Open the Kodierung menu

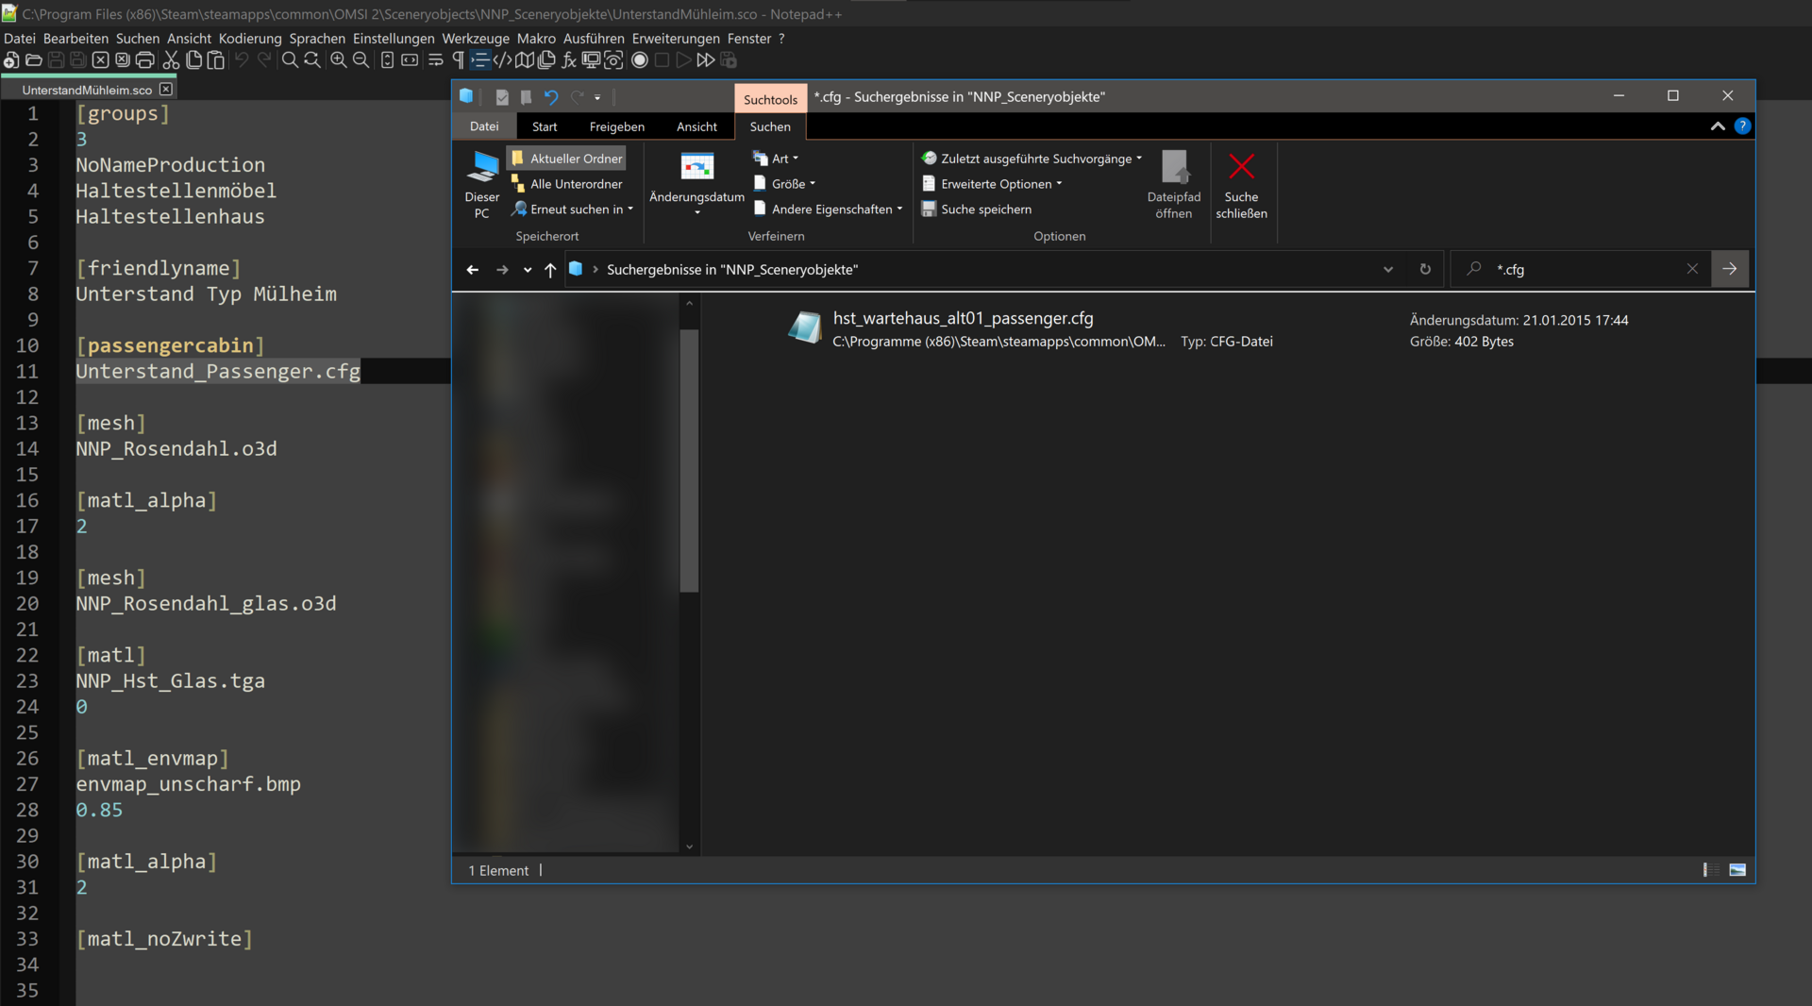pos(250,39)
